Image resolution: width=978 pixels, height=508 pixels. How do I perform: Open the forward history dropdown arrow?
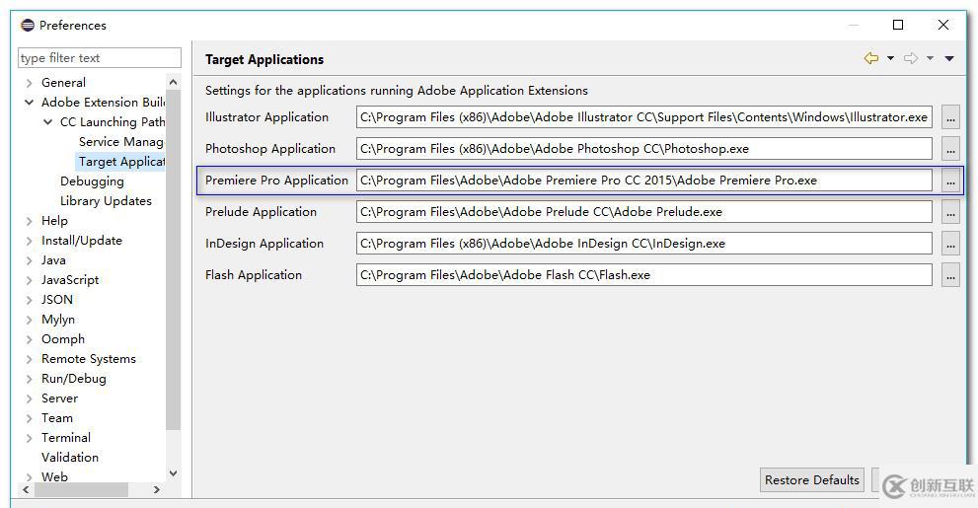coord(930,58)
